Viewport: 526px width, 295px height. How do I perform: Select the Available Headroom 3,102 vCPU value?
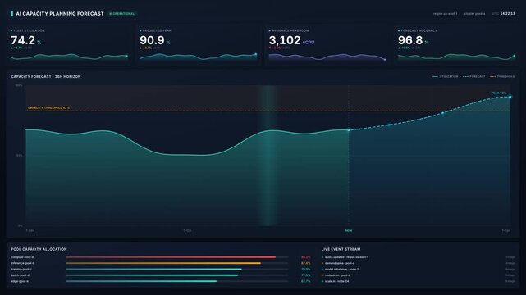pos(291,40)
